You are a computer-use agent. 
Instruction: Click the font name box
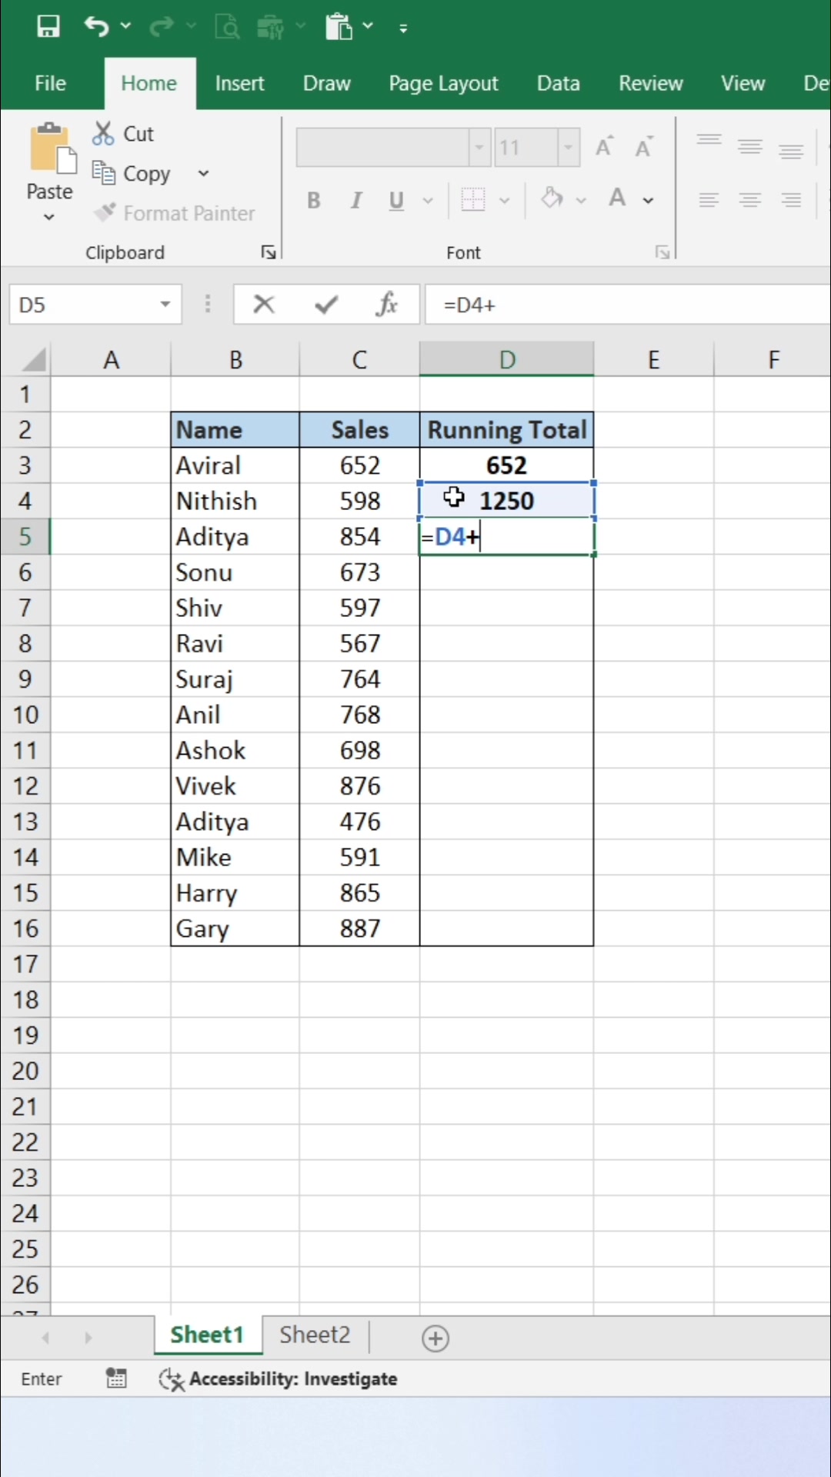point(383,147)
